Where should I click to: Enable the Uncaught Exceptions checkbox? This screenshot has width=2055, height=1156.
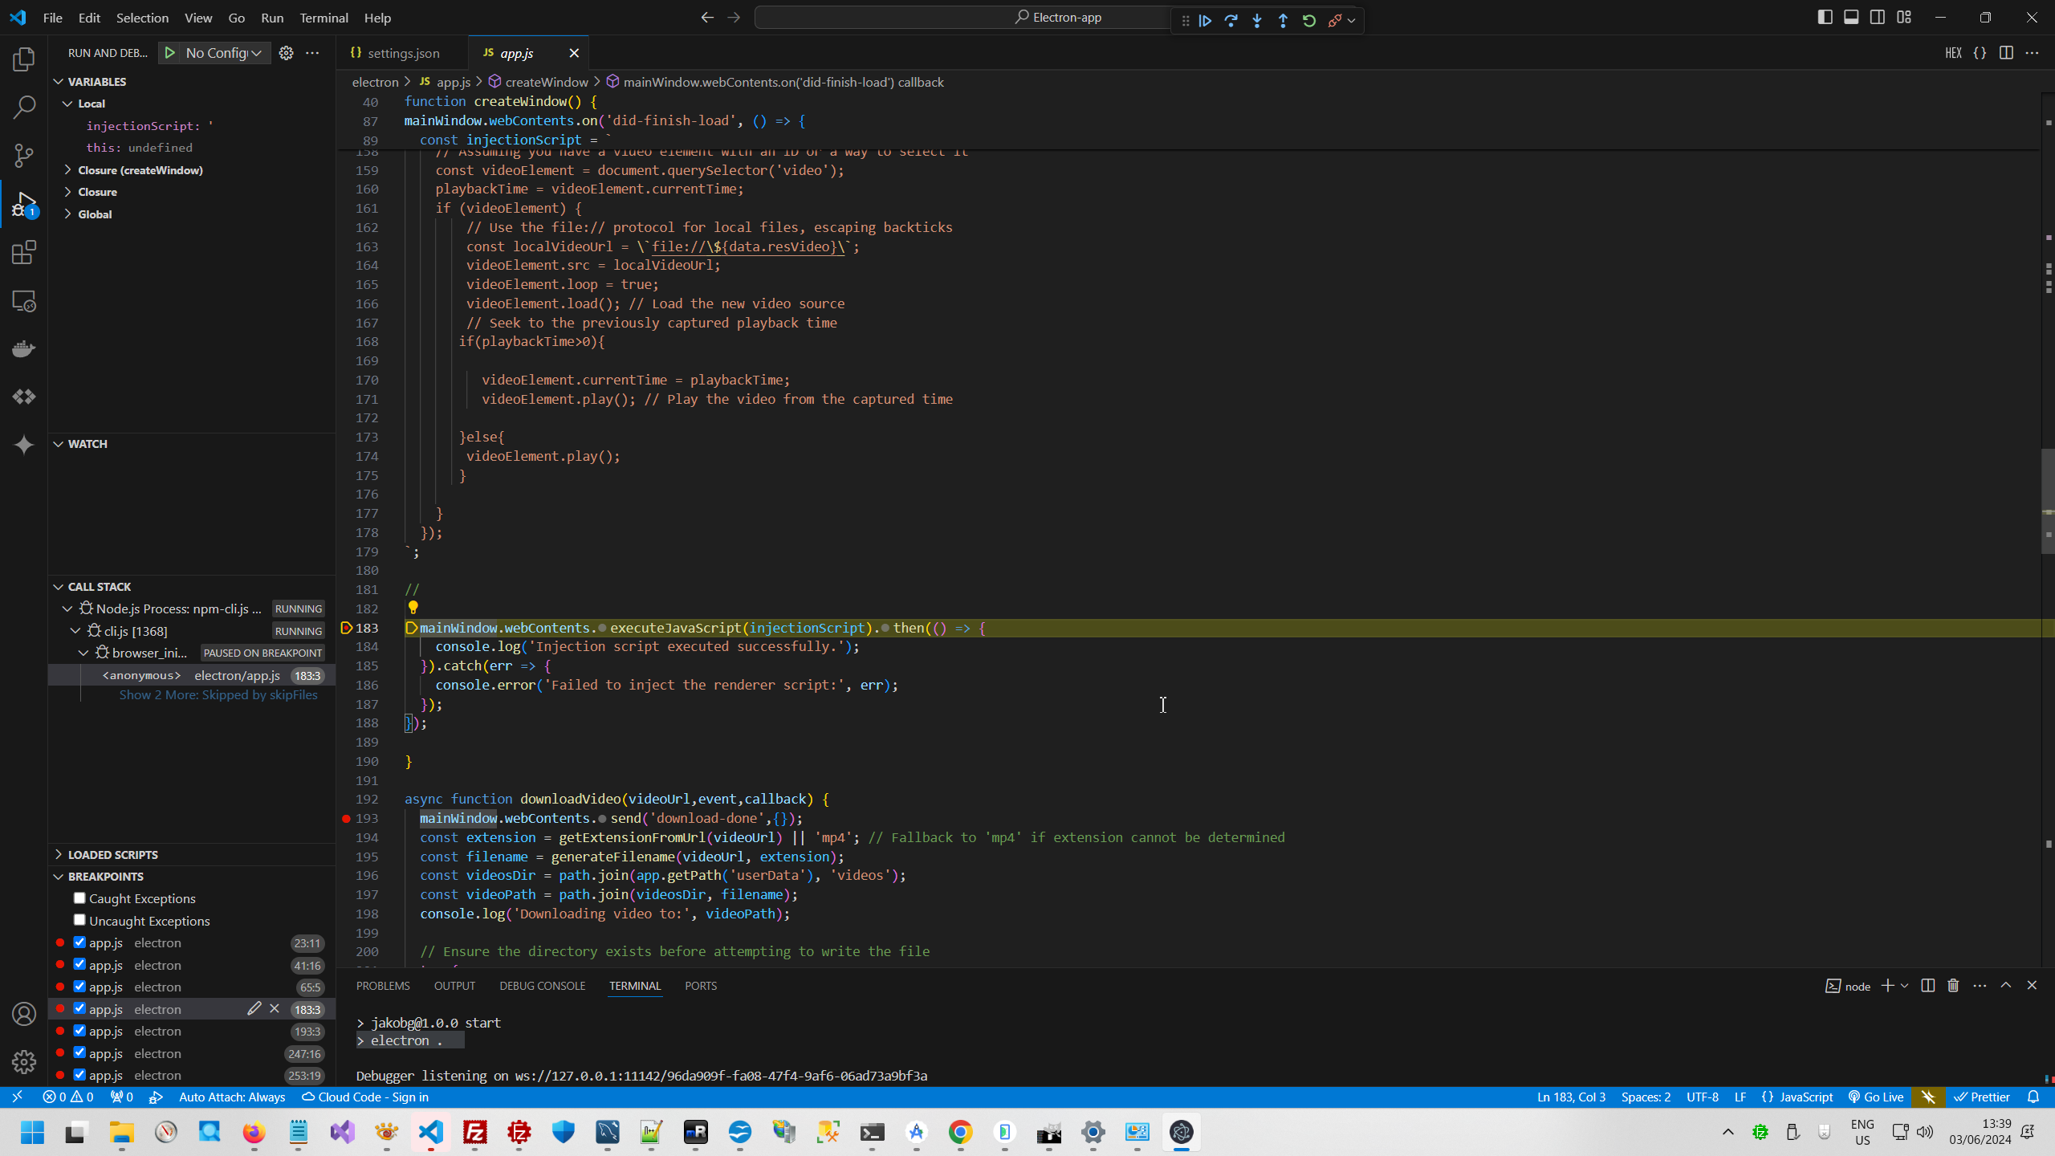coord(79,920)
